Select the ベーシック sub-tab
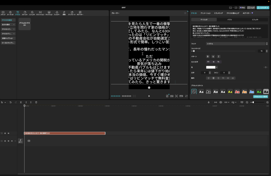Screen dimensions: 271x176 [204, 20]
